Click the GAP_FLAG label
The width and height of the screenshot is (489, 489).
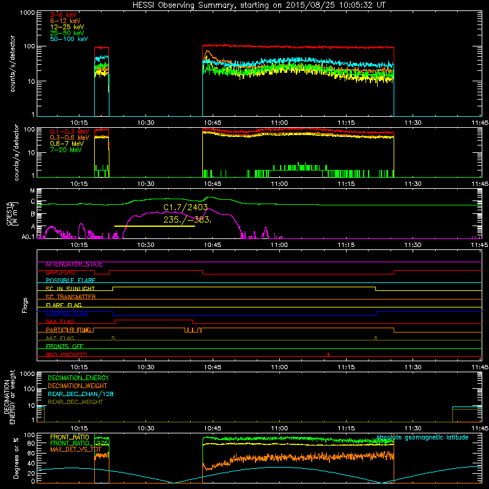point(60,273)
